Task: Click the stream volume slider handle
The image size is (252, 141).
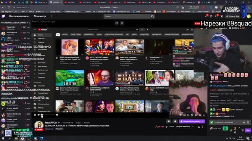Action: pos(42,115)
